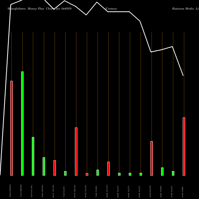Click the 'Business Media' title text

click(x=183, y=9)
